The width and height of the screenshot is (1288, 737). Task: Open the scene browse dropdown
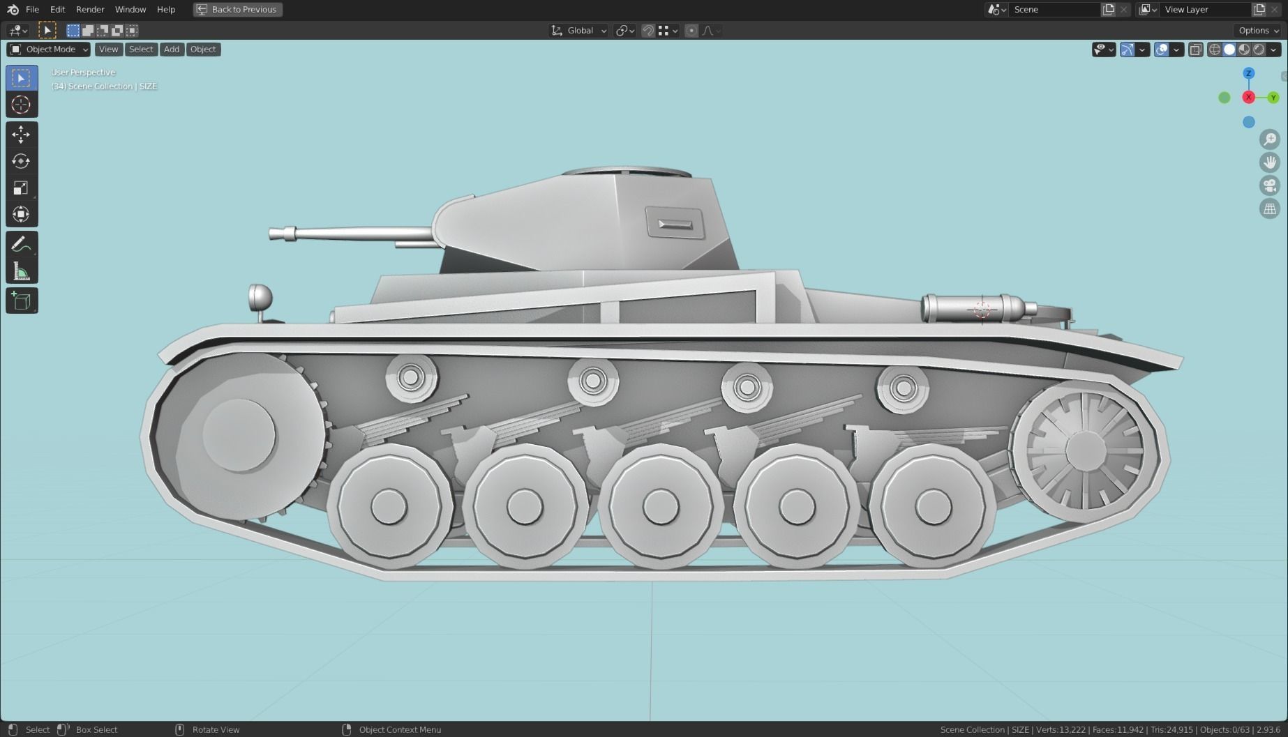[996, 9]
